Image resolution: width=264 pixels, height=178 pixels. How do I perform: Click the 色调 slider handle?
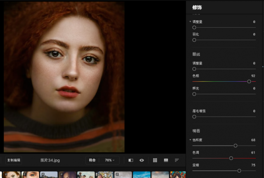coord(231,158)
